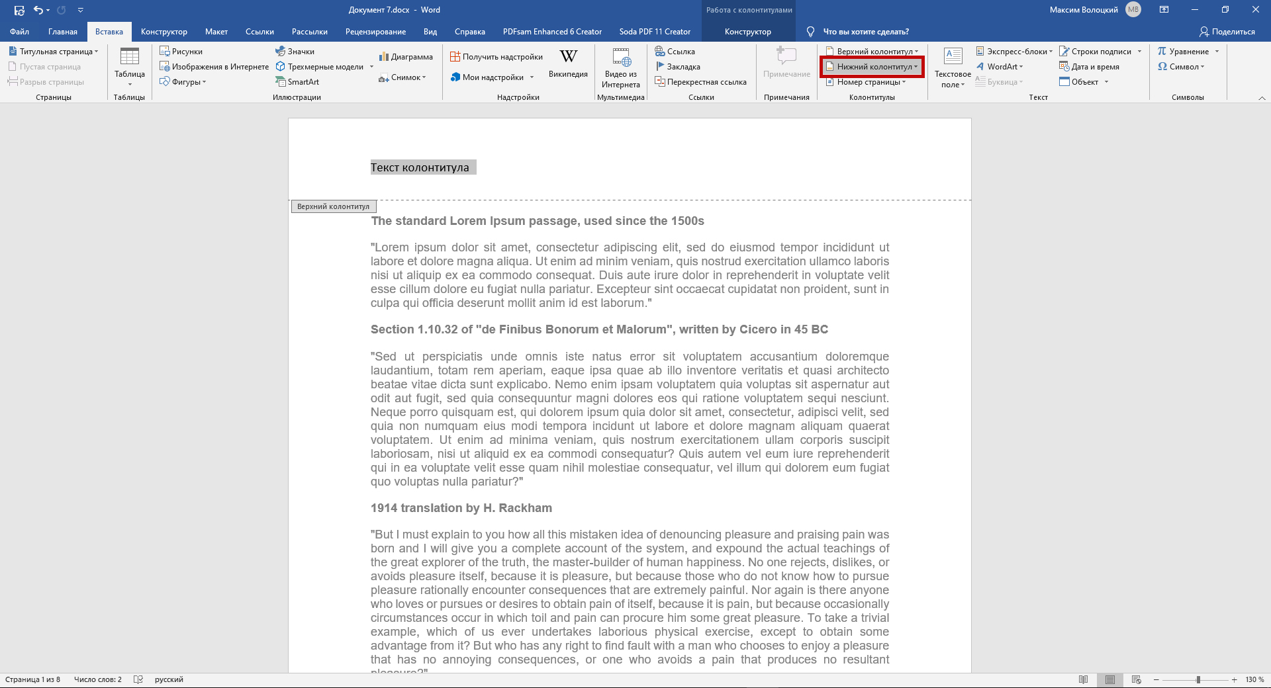This screenshot has height=688, width=1271.
Task: Insert Cross-reference (Перекрестная ссылка)
Action: tap(700, 81)
